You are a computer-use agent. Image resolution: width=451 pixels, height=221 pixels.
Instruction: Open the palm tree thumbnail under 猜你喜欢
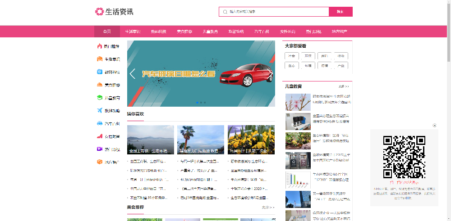click(x=201, y=140)
